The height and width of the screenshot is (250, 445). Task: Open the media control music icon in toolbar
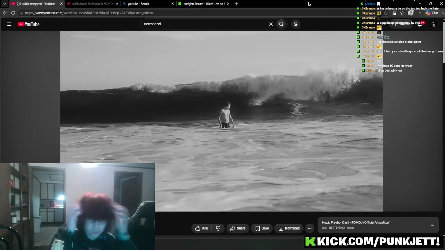[394, 13]
